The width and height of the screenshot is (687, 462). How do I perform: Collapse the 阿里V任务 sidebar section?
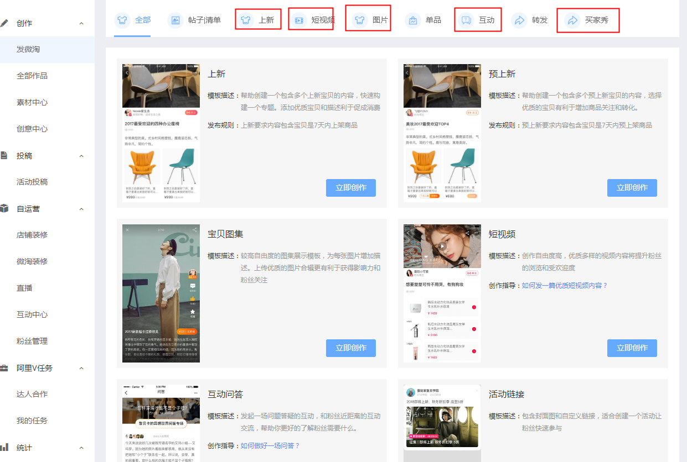[81, 368]
